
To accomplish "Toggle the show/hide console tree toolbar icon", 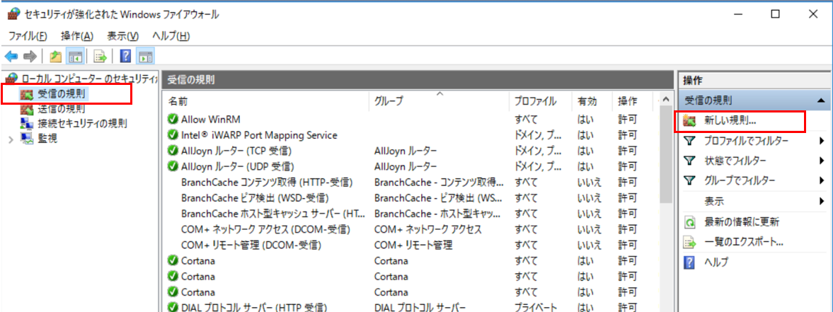I will pos(75,57).
